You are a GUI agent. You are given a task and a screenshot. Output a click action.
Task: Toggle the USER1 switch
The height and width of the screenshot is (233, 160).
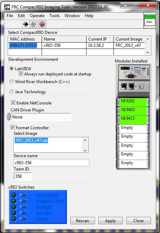pos(23,219)
